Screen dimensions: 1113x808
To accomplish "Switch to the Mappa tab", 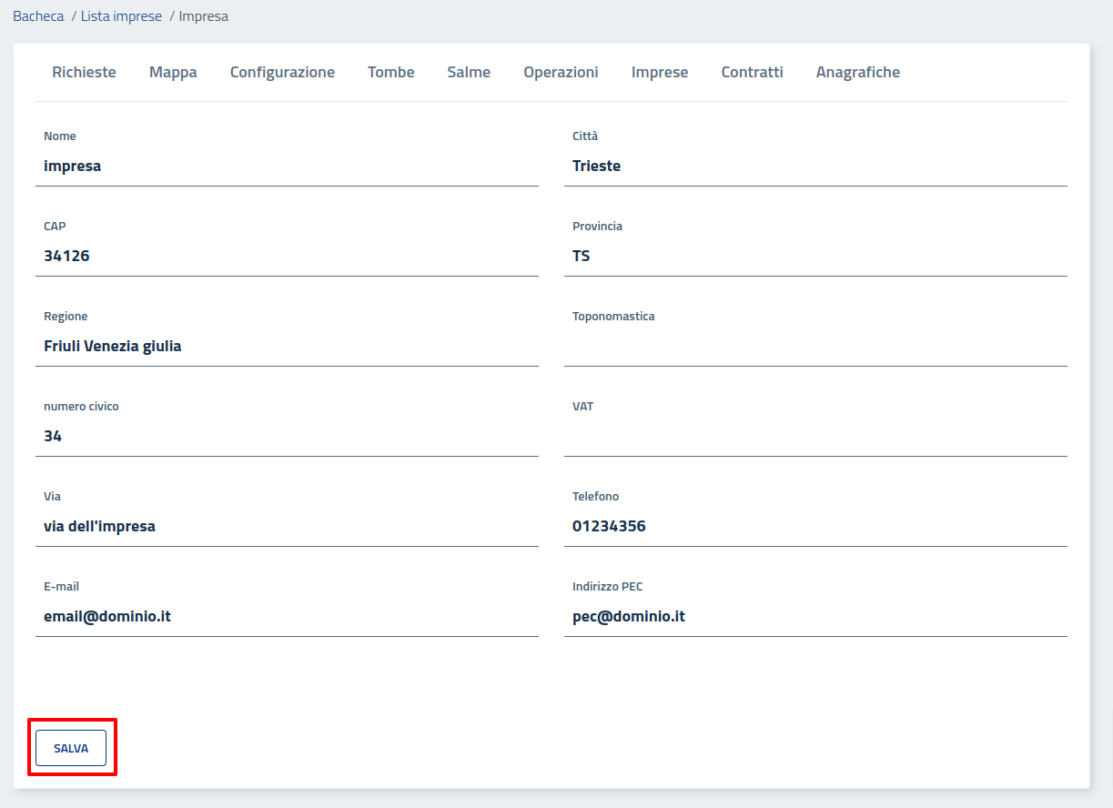I will click(173, 72).
